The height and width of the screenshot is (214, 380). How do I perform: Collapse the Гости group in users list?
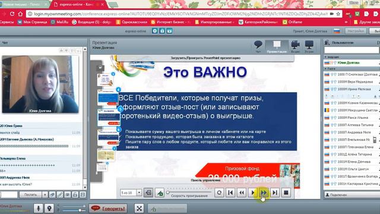point(326,69)
